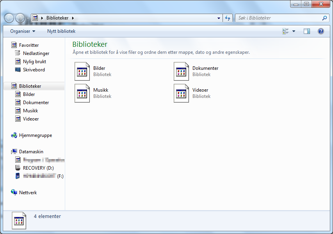Click the address bar location icon

click(x=35, y=18)
